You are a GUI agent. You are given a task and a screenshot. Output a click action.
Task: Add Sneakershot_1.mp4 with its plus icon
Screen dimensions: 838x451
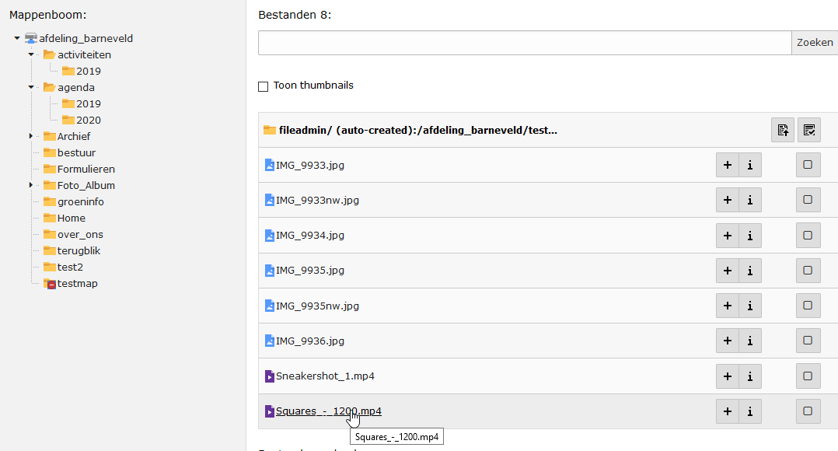point(728,376)
